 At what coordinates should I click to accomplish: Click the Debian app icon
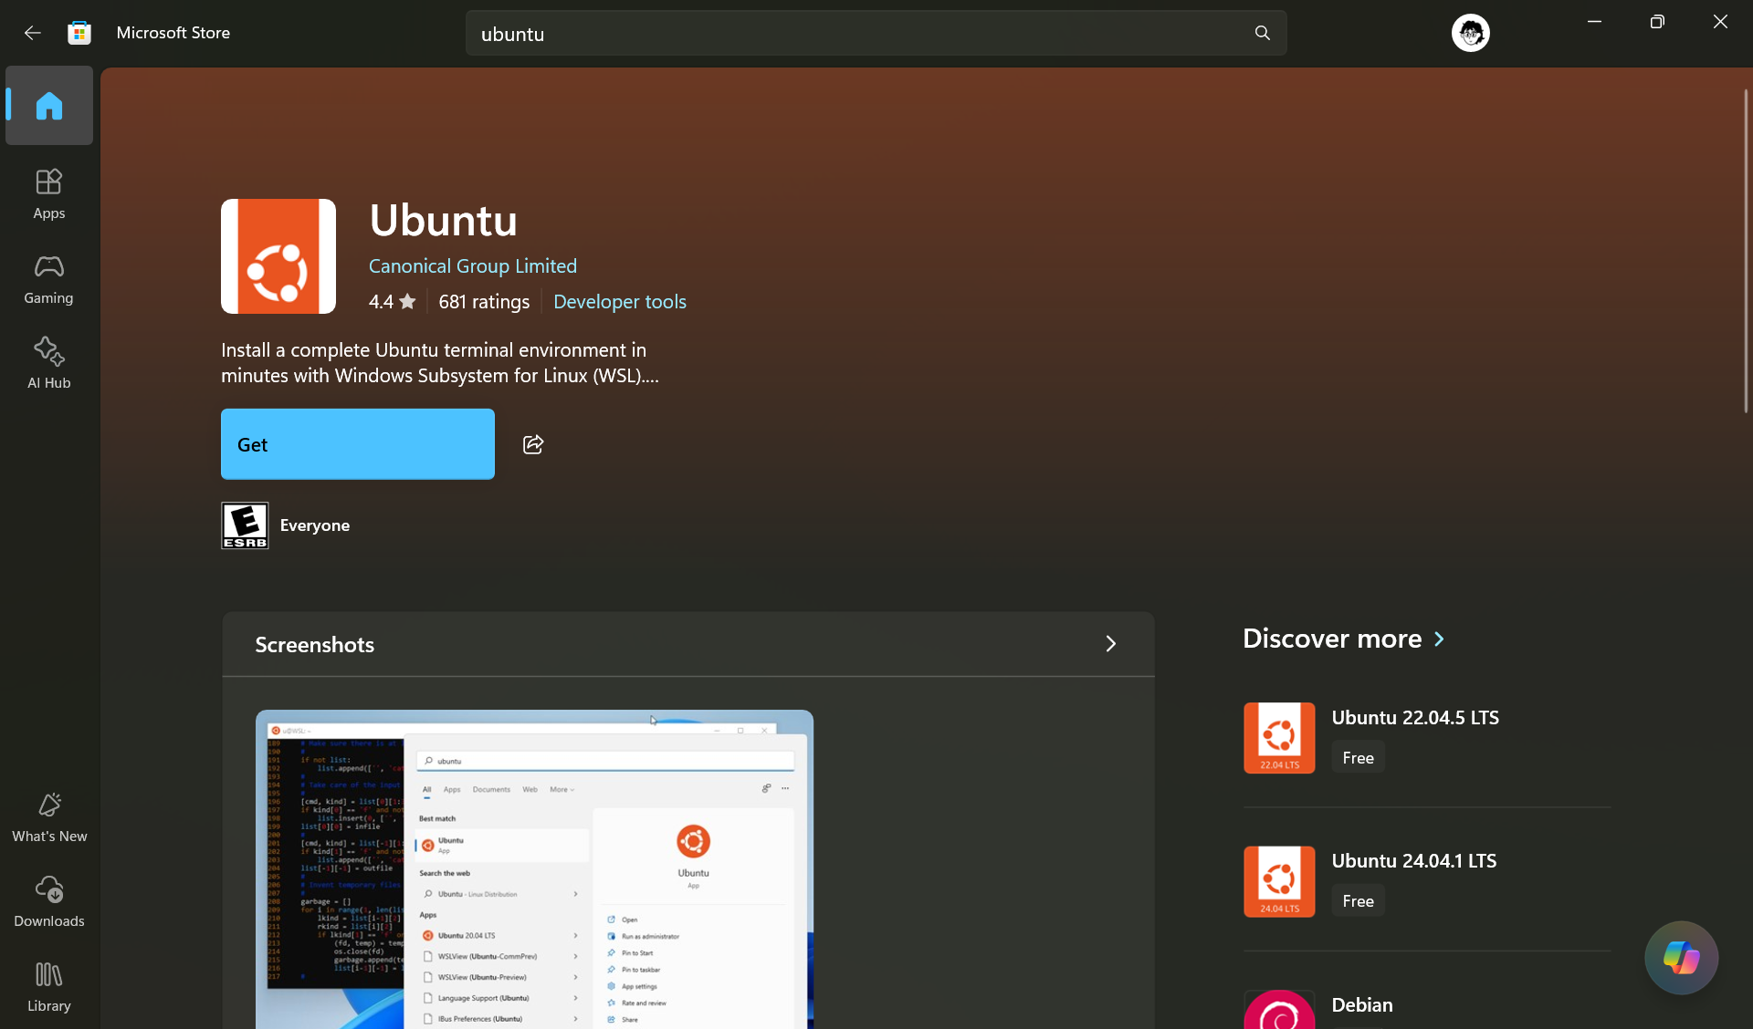click(x=1279, y=1010)
